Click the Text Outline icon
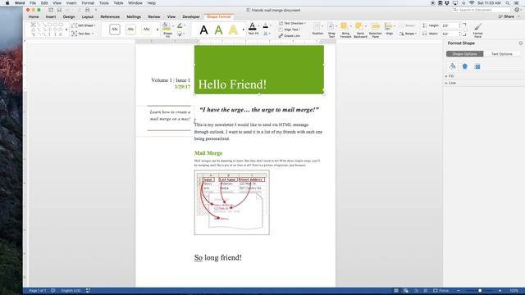This screenshot has height=295, width=525. 266,25
